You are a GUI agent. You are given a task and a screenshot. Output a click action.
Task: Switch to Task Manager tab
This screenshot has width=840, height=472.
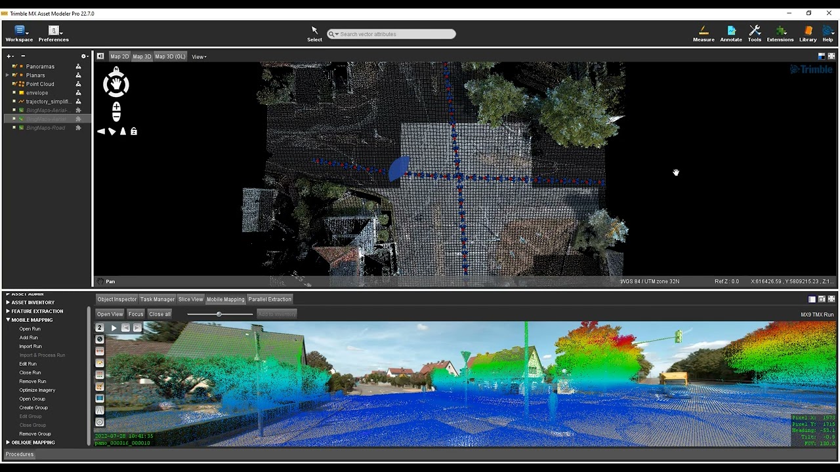tap(157, 300)
